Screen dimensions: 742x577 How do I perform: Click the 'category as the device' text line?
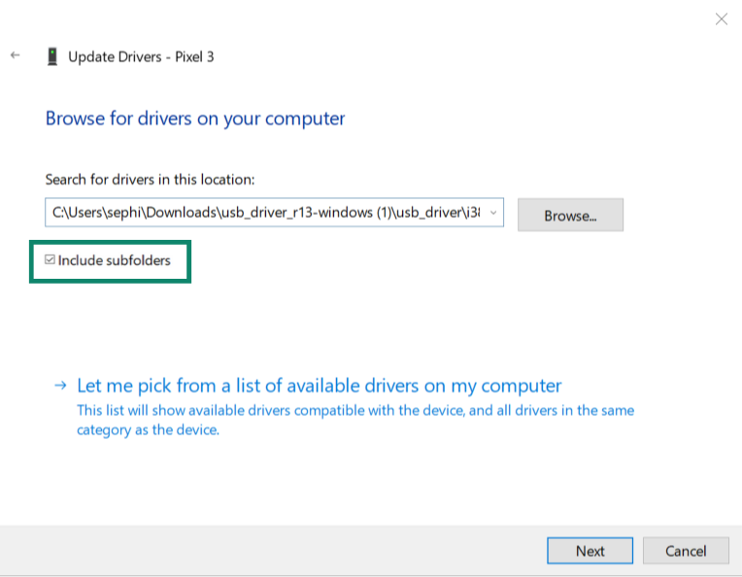coord(148,429)
